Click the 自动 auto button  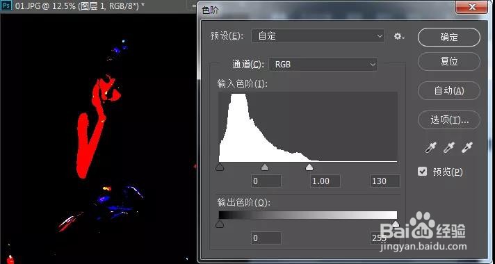tap(449, 91)
